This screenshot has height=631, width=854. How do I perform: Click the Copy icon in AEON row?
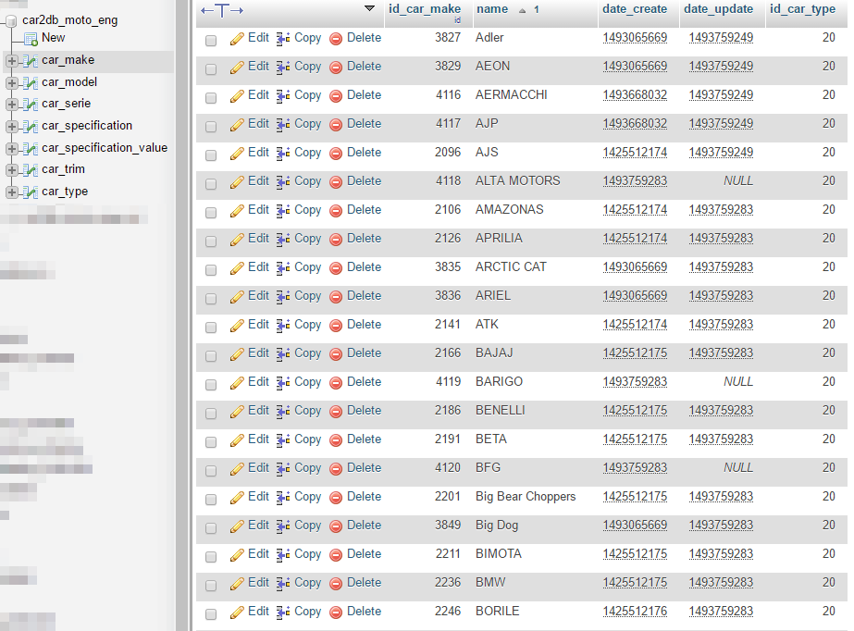pyautogui.click(x=283, y=67)
